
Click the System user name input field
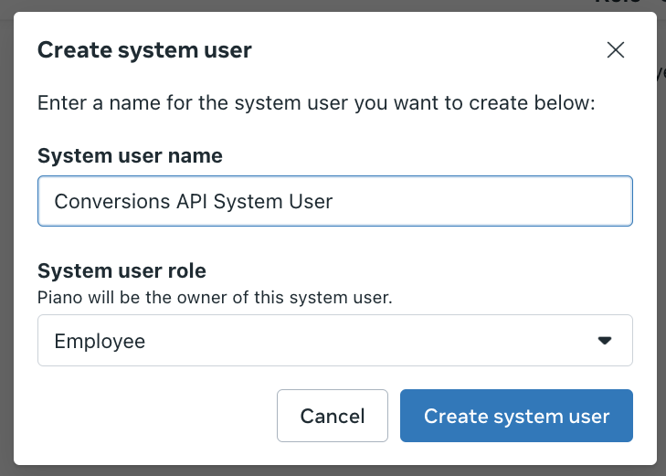click(335, 201)
